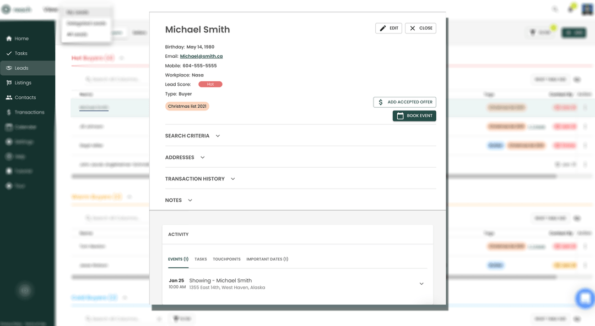Open notifications via the bell icon

[570, 9]
